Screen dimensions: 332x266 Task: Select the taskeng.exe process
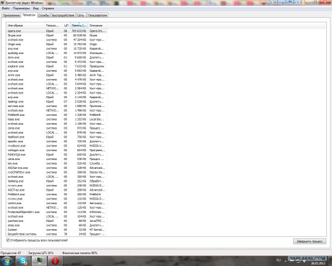click(x=57, y=181)
